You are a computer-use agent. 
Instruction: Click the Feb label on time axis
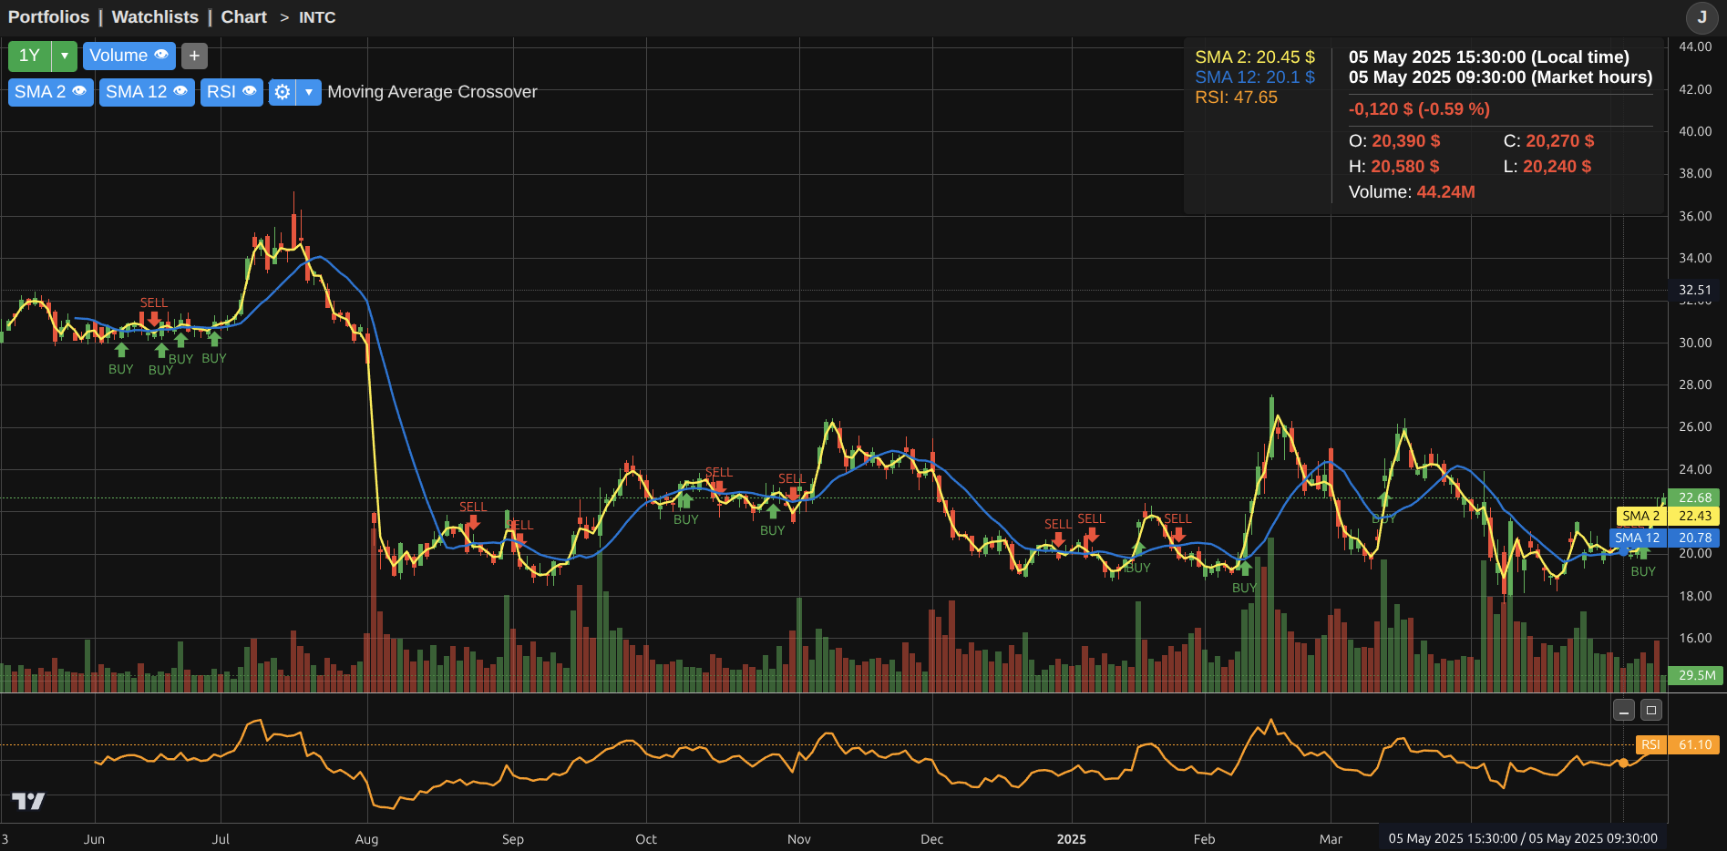click(1204, 839)
